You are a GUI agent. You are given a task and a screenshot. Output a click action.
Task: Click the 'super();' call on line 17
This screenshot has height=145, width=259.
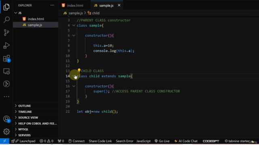(x=101, y=91)
